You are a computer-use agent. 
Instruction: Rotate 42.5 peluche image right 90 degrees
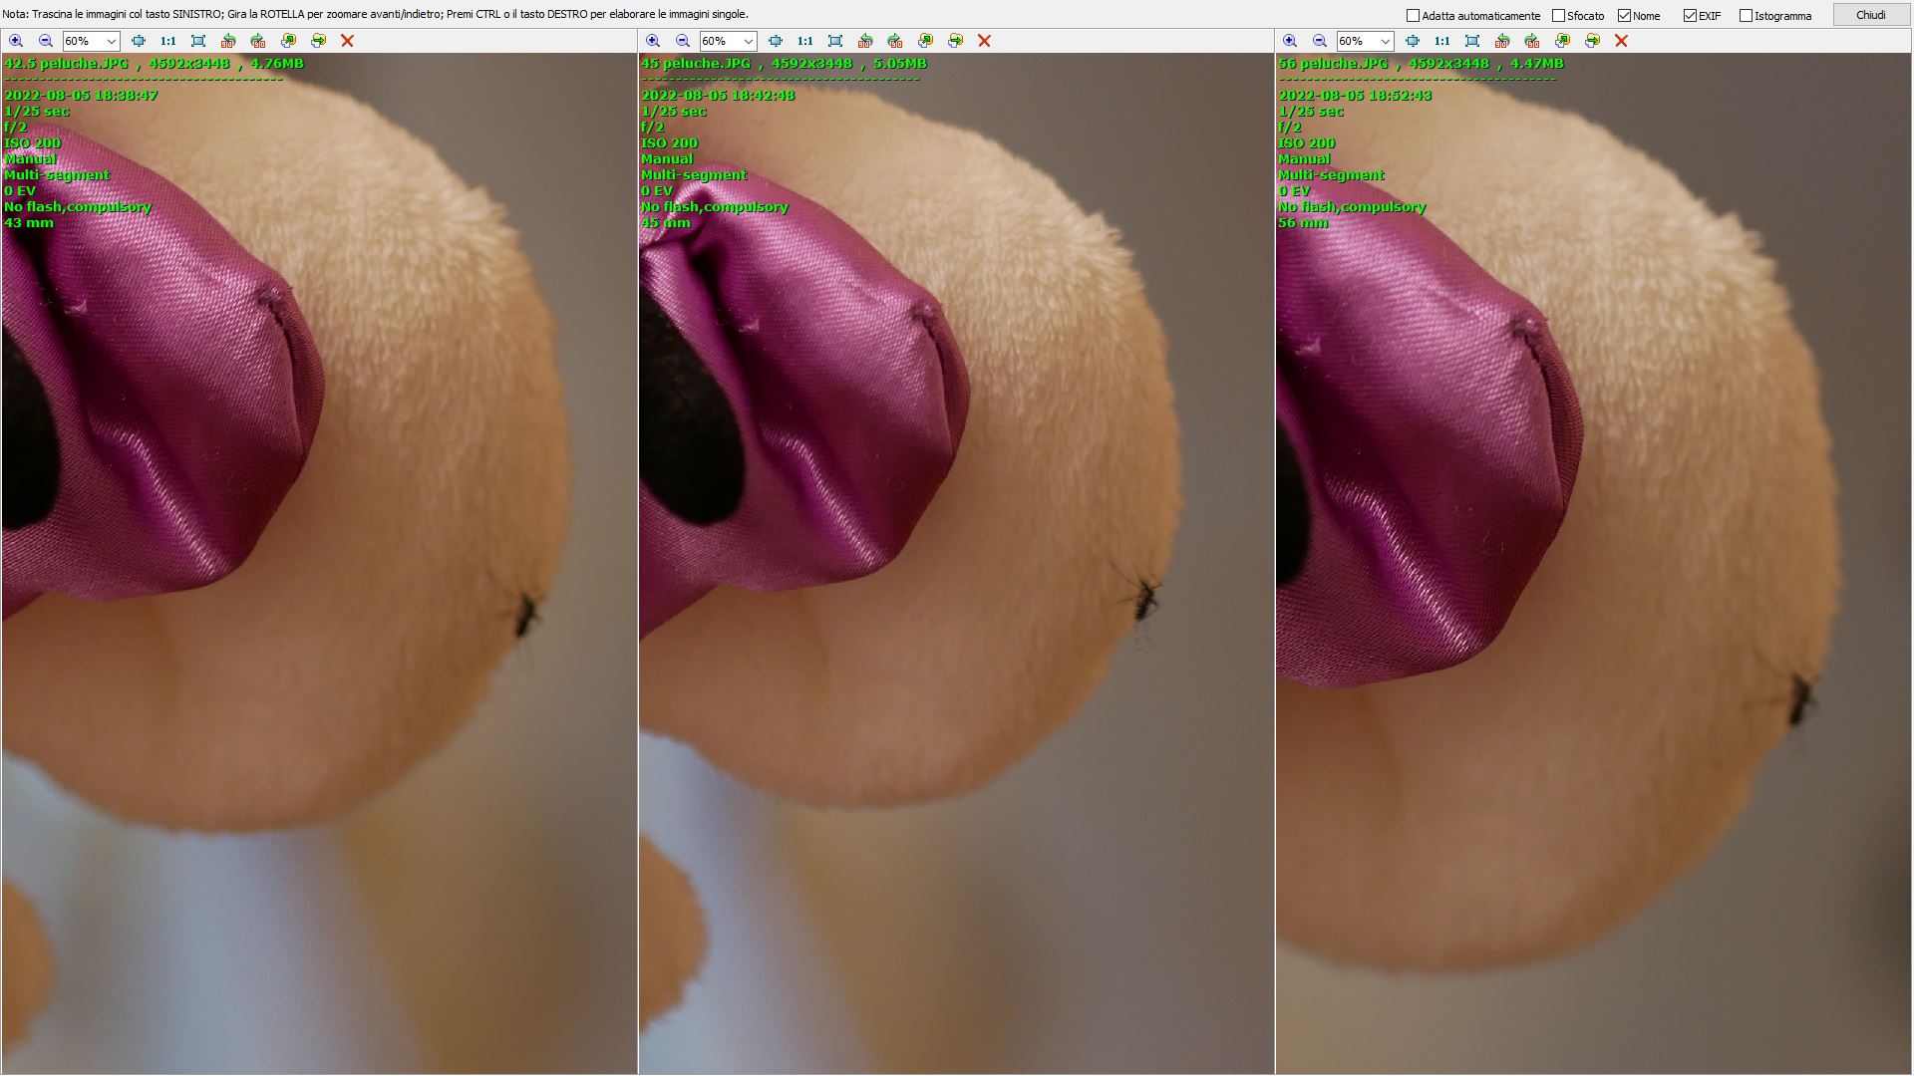click(258, 41)
